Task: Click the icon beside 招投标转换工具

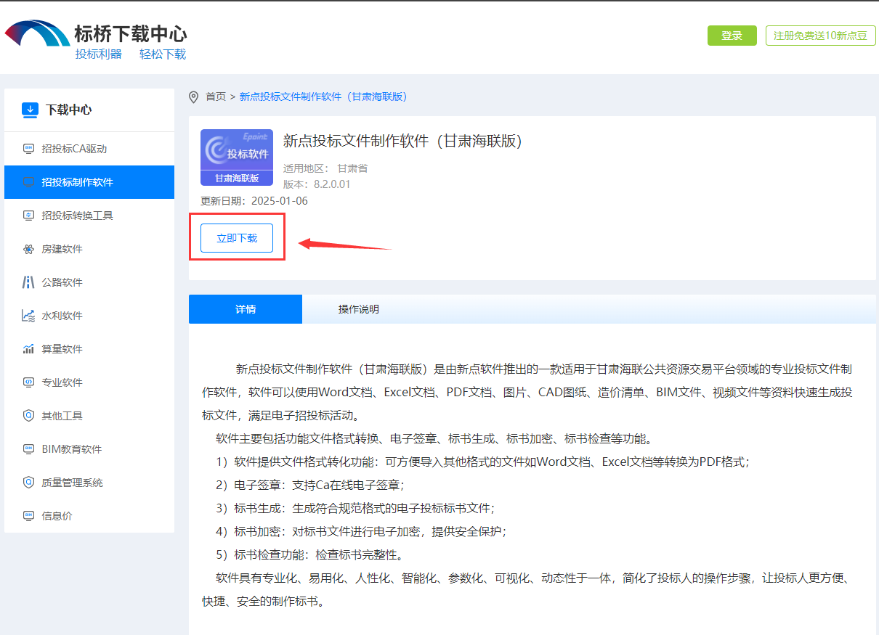Action: tap(28, 216)
